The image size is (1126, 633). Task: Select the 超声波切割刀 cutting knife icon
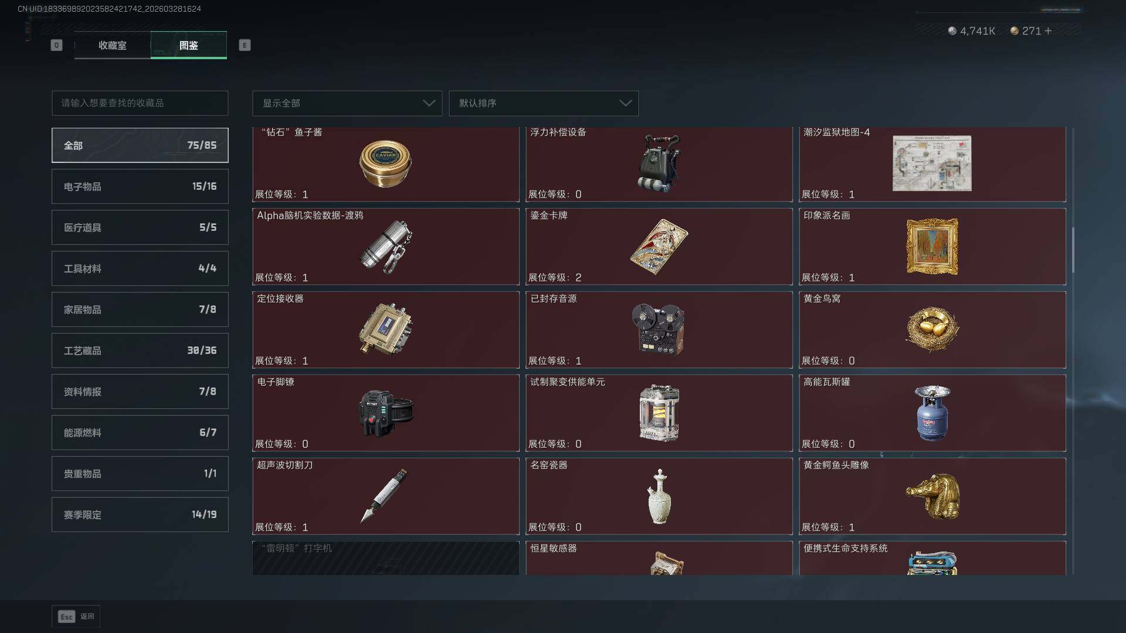pos(384,496)
